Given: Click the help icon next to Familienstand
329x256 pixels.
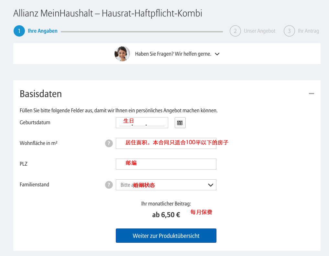Looking at the screenshot, I should [109, 185].
